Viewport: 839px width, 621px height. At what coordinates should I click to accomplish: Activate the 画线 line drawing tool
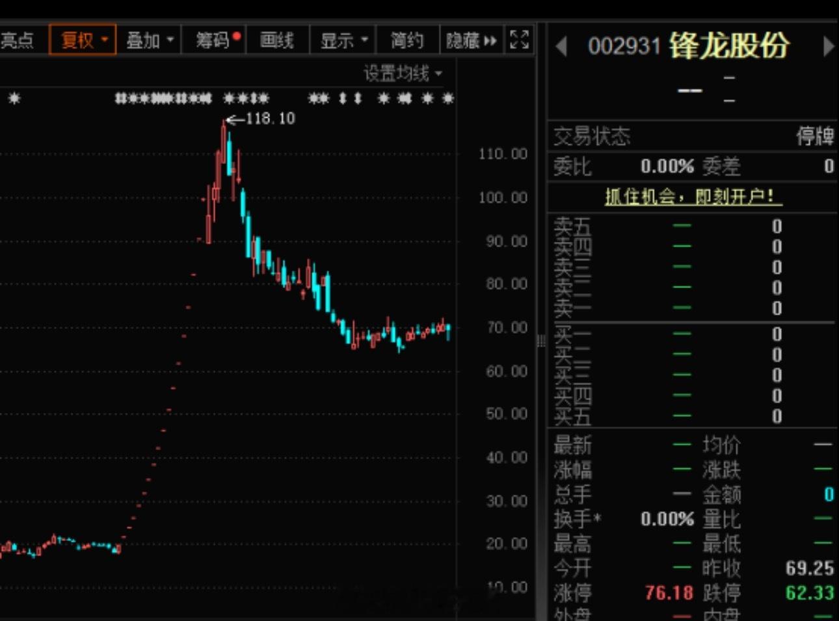coord(277,40)
